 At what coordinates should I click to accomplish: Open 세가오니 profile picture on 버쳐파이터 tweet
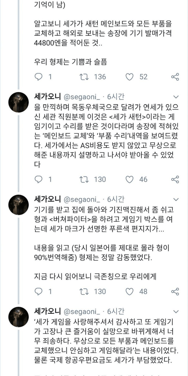pos(18,205)
